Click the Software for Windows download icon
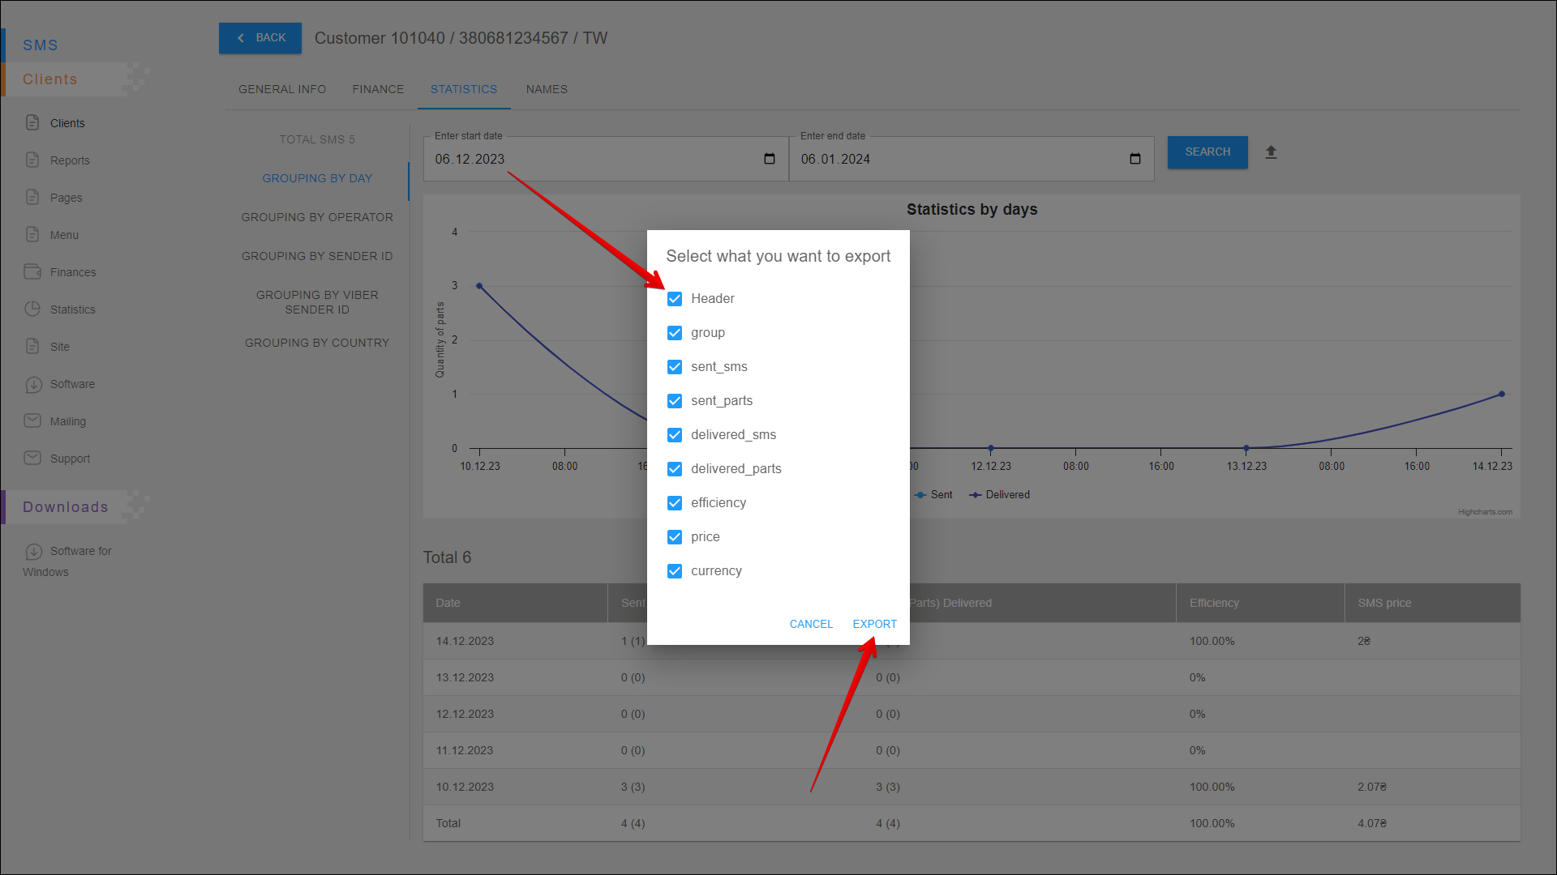 (33, 552)
